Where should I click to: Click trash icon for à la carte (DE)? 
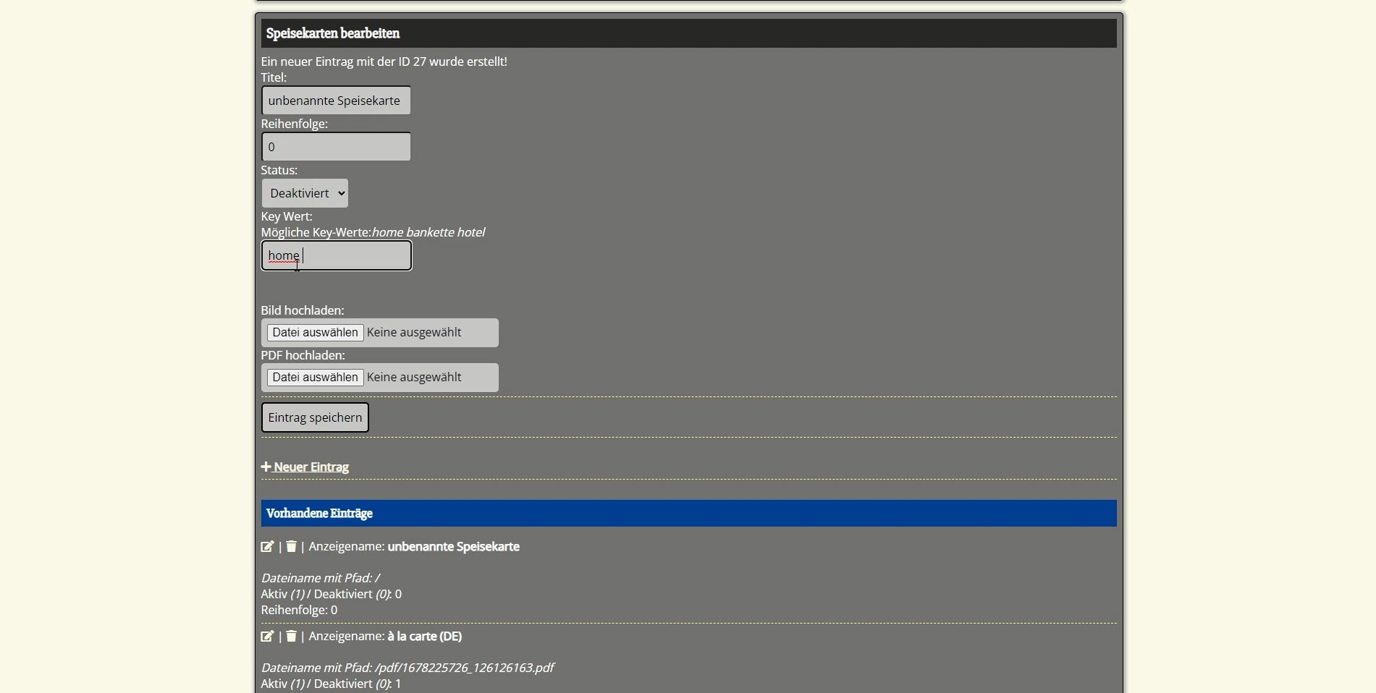coord(291,636)
